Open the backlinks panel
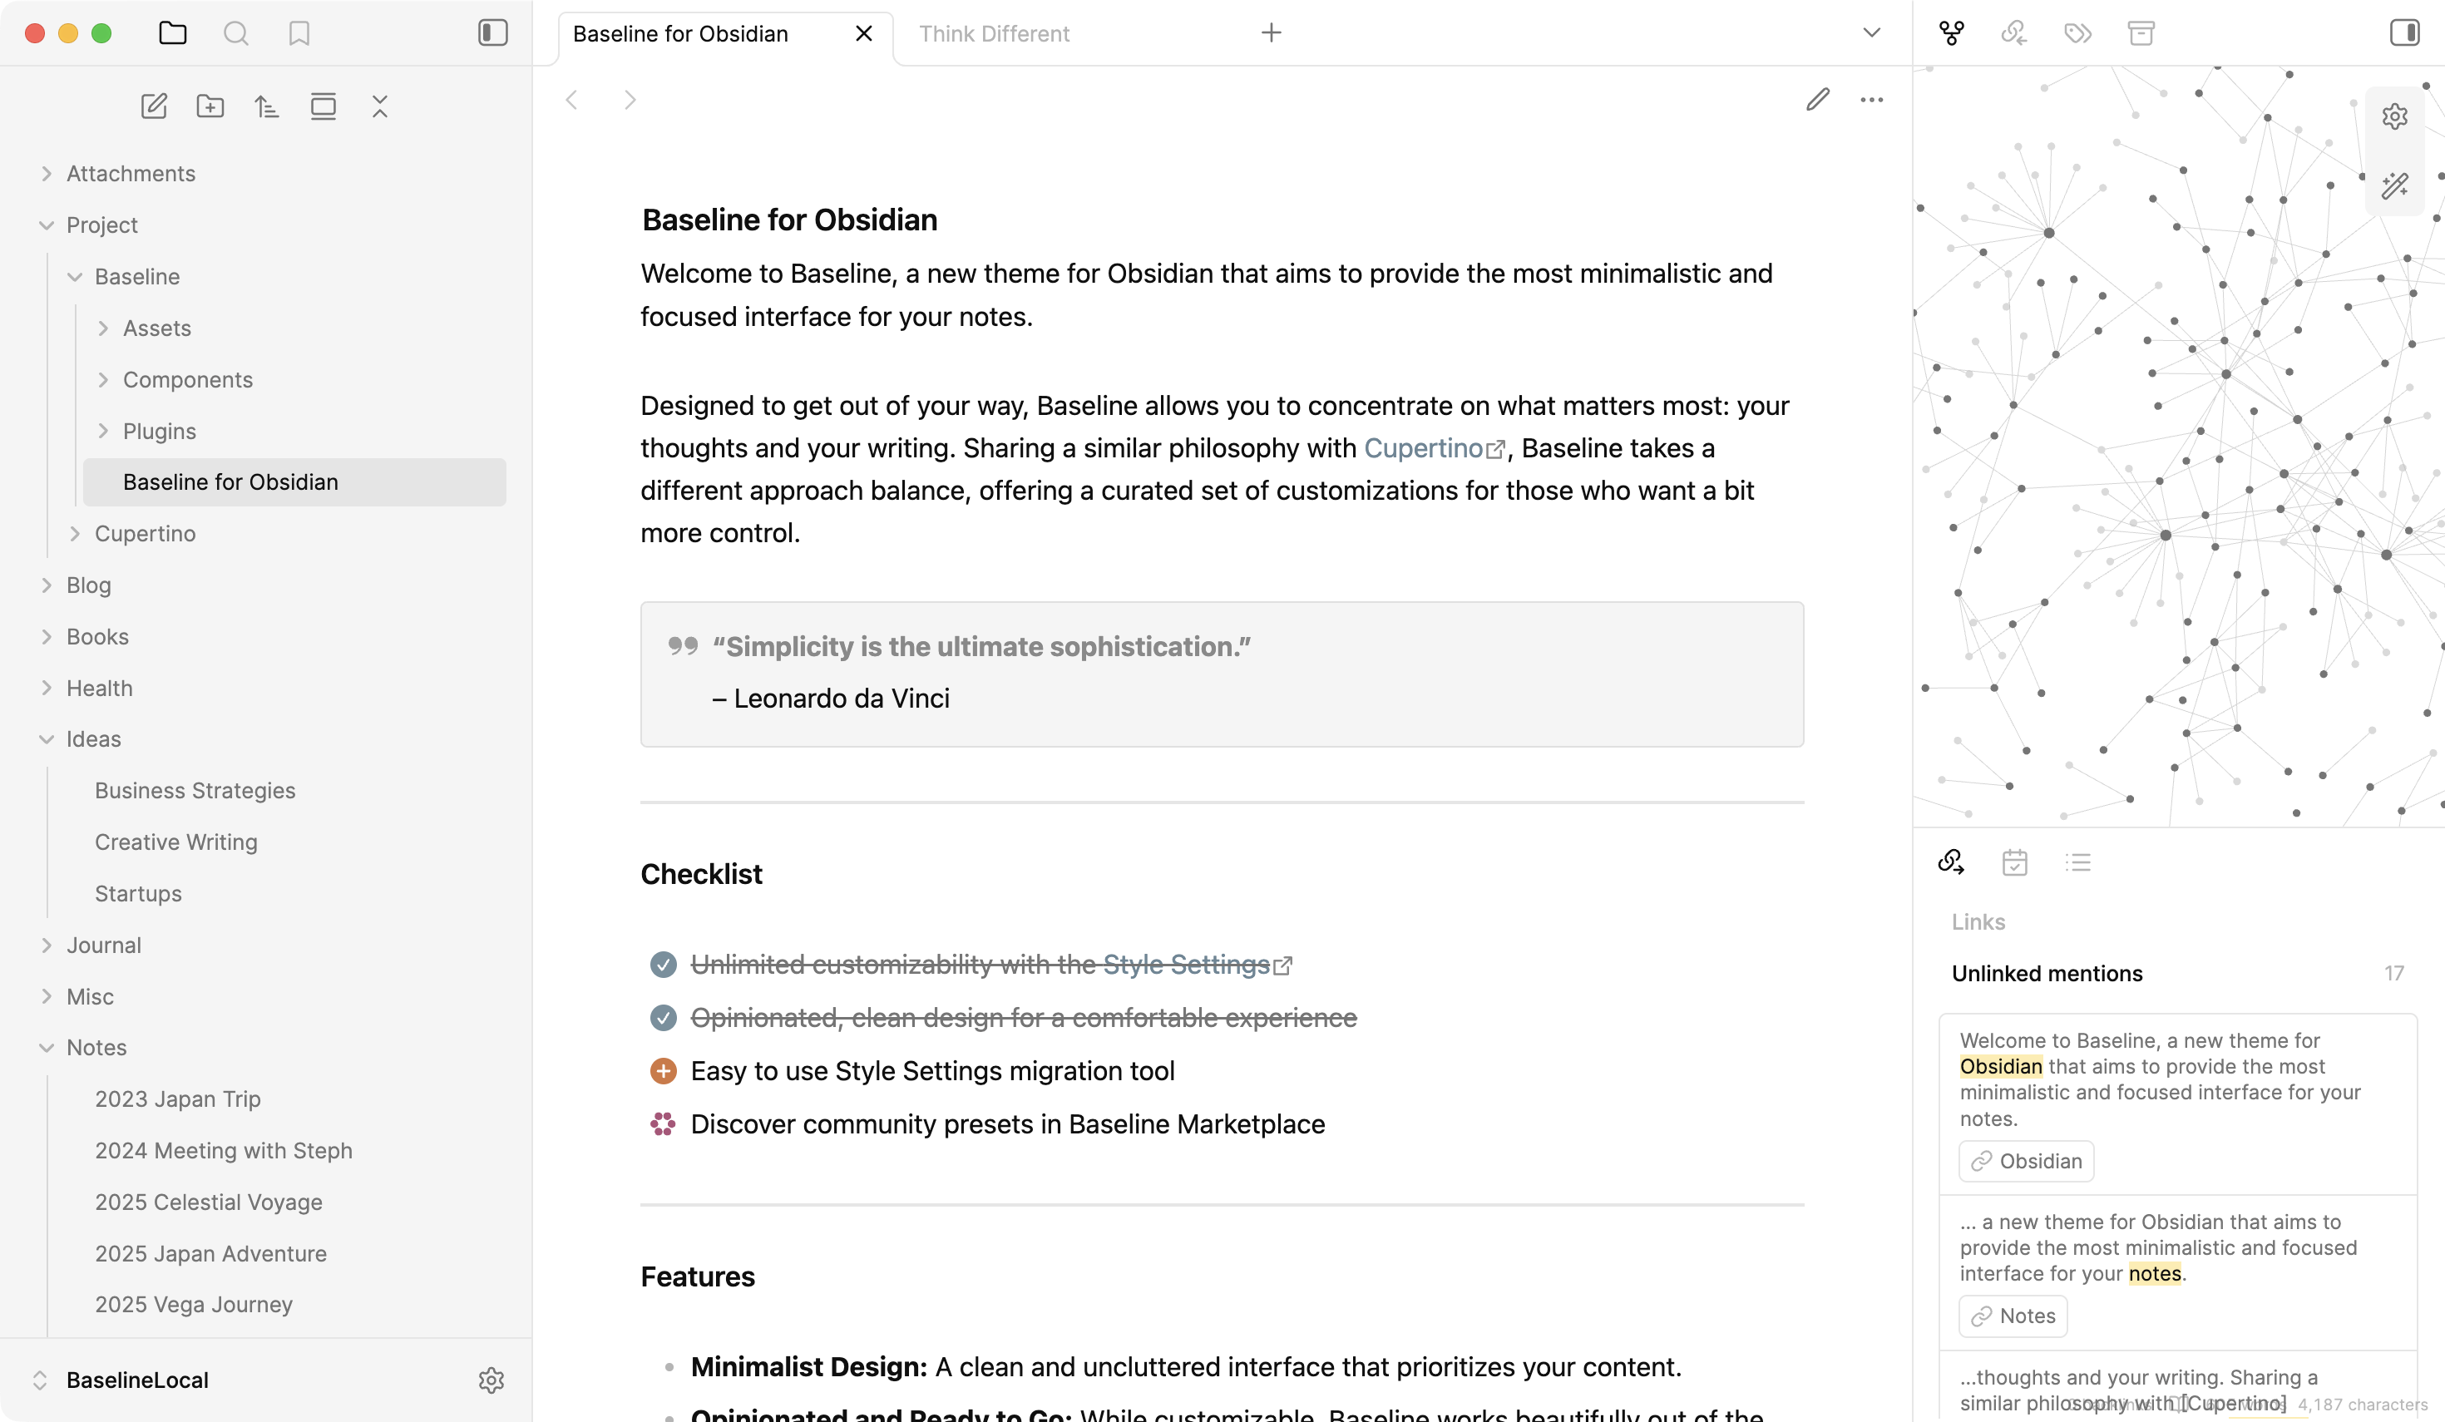Screen dimensions: 2445x1422 tap(2013, 32)
